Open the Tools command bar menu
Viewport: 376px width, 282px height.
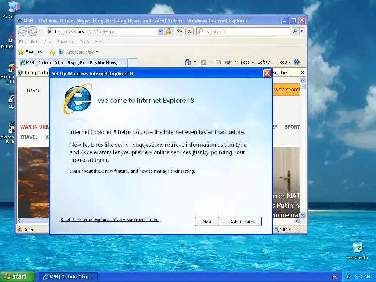284,62
